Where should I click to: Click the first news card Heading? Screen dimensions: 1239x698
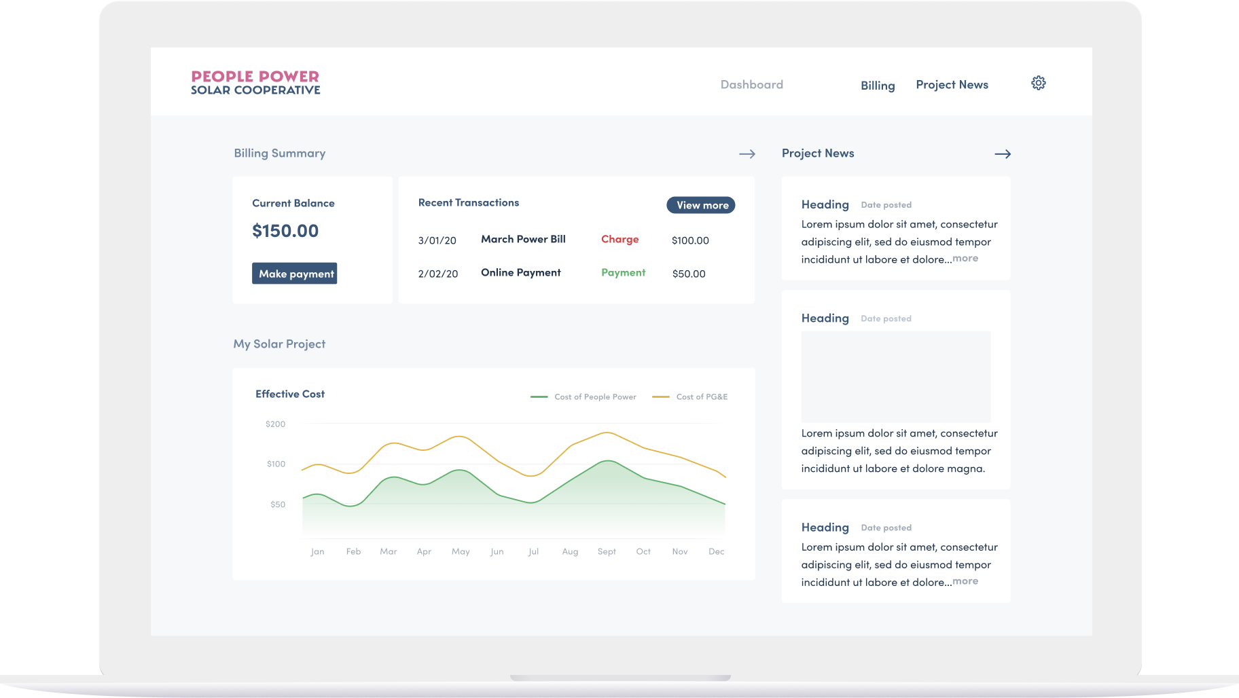coord(825,204)
